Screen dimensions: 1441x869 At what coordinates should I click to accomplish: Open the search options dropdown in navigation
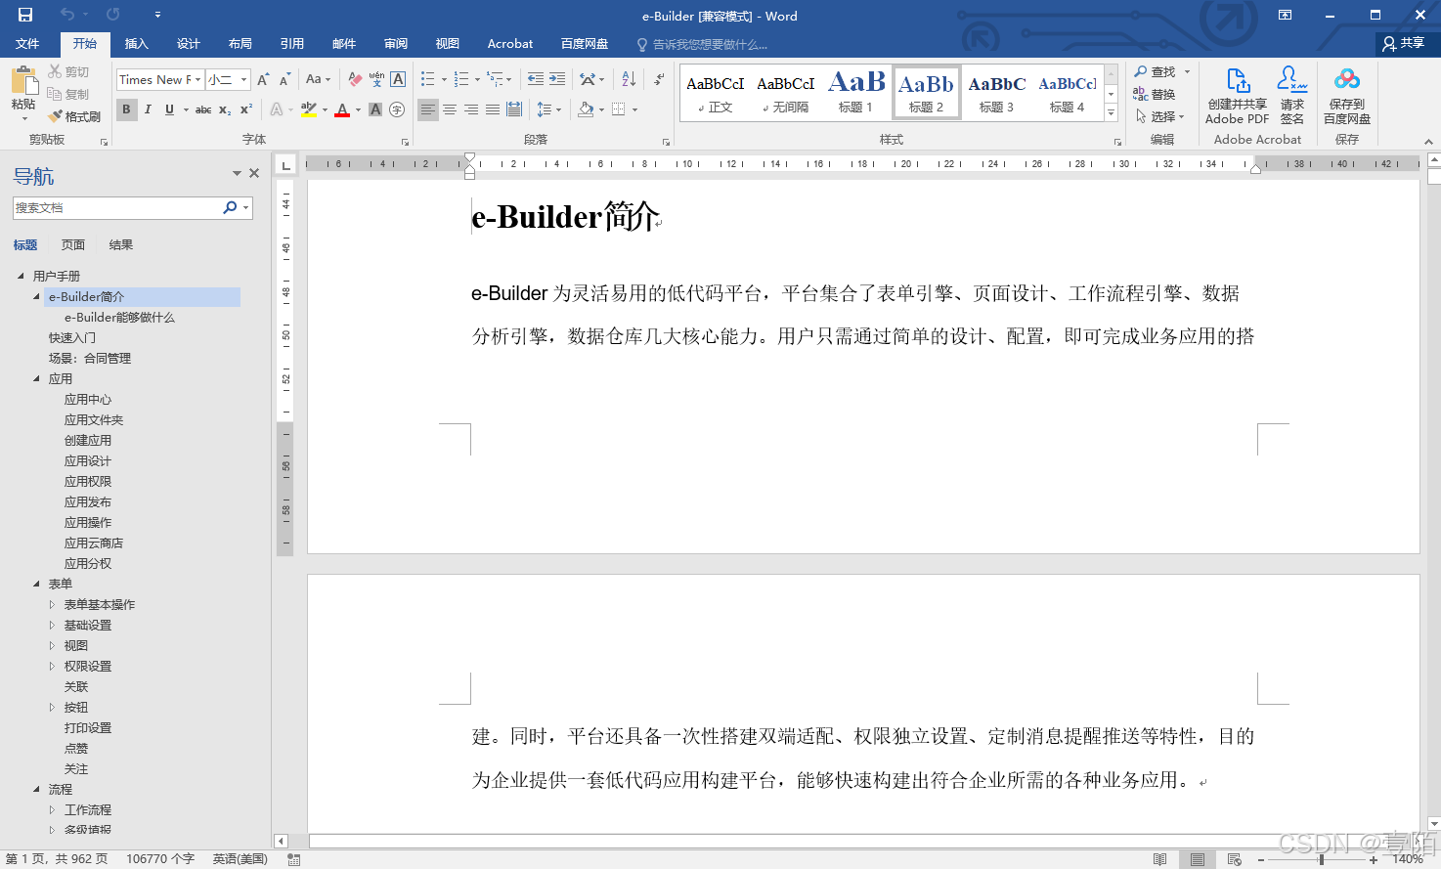pyautogui.click(x=246, y=207)
